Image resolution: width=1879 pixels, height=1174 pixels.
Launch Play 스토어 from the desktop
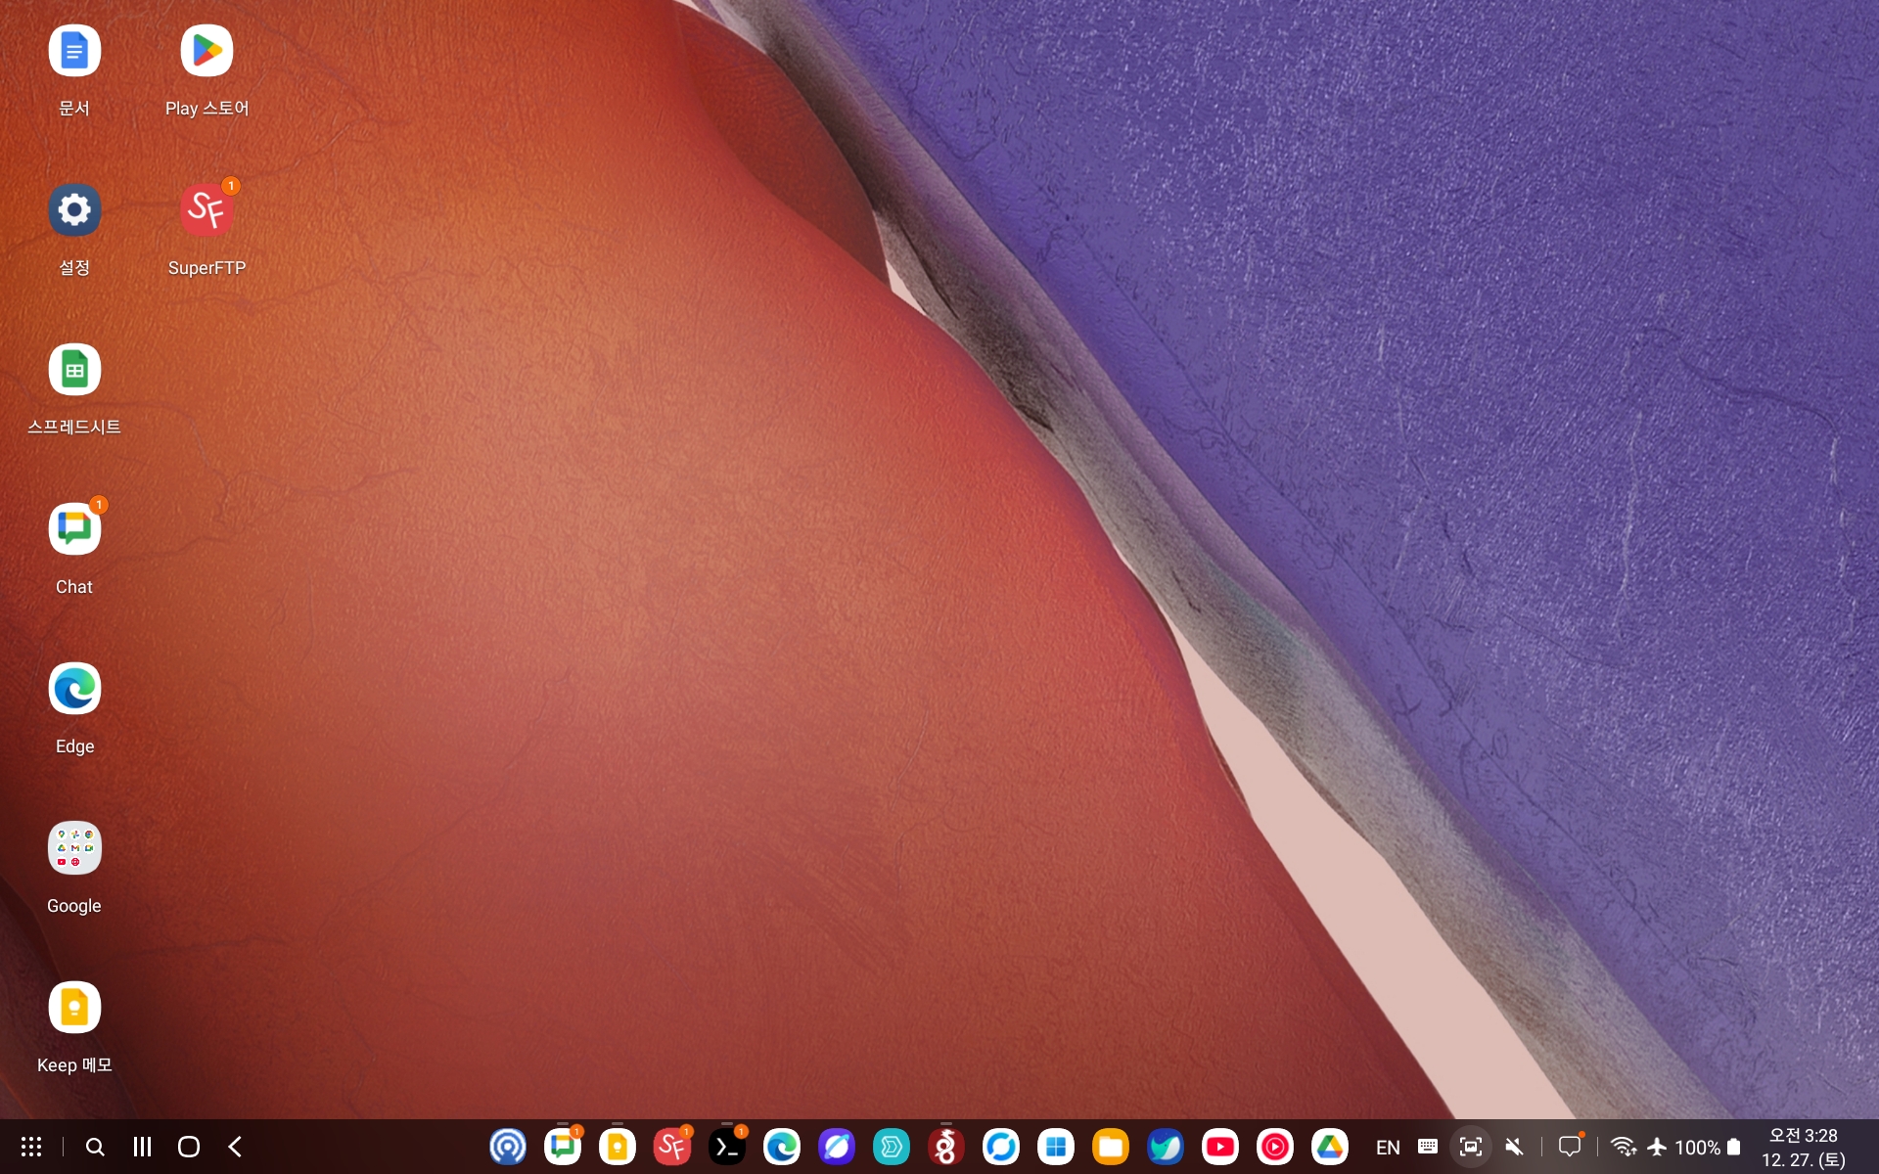(206, 51)
